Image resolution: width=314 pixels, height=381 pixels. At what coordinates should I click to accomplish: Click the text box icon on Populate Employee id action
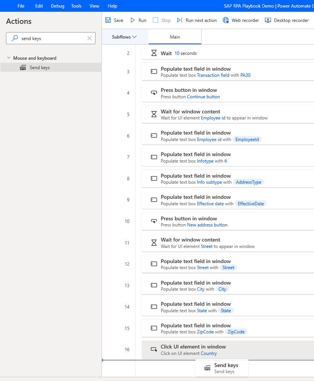(x=154, y=135)
